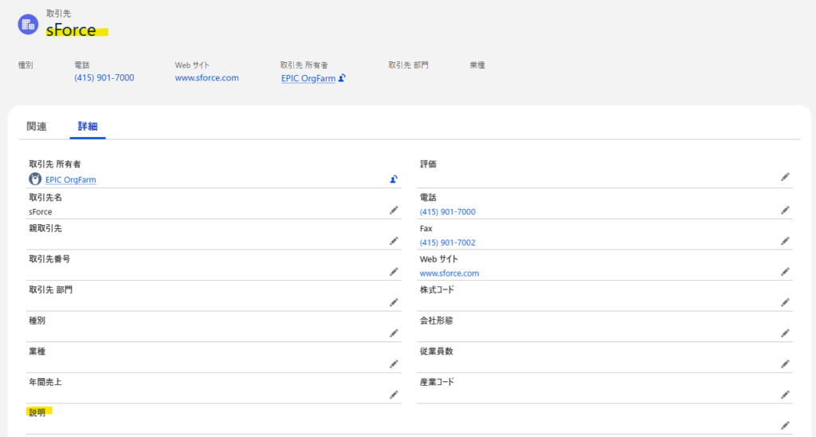Click the 株式コード field label
This screenshot has width=816, height=437.
[437, 289]
